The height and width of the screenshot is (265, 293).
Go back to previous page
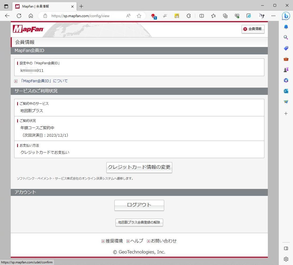(x=7, y=16)
